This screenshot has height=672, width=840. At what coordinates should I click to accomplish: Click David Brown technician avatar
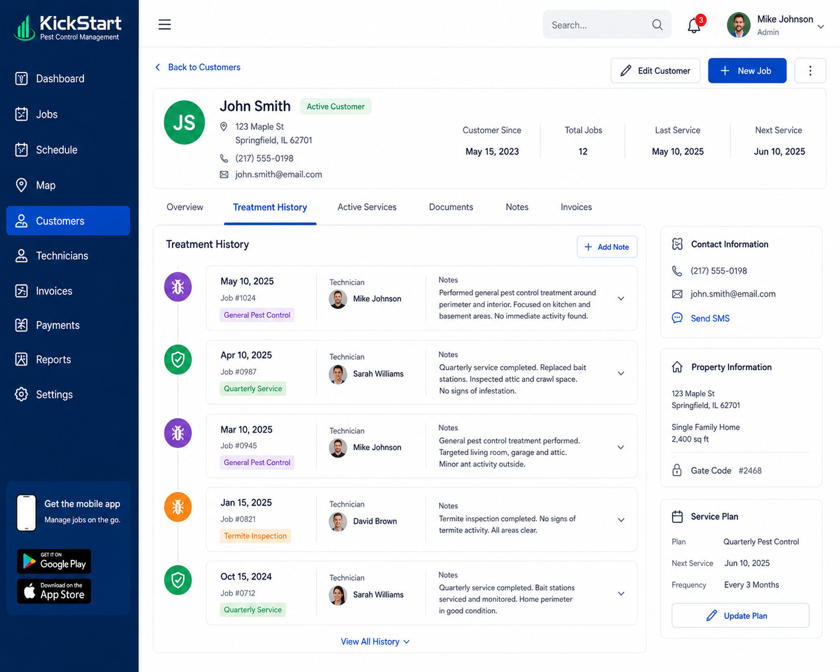click(x=338, y=522)
